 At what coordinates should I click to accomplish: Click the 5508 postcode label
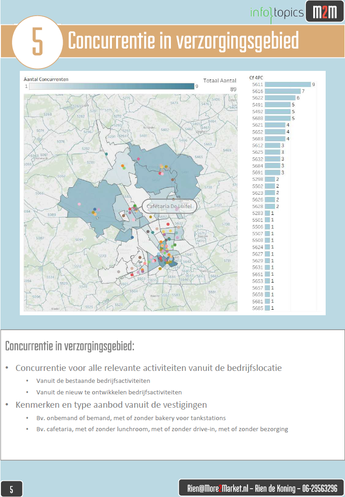[x=257, y=240]
